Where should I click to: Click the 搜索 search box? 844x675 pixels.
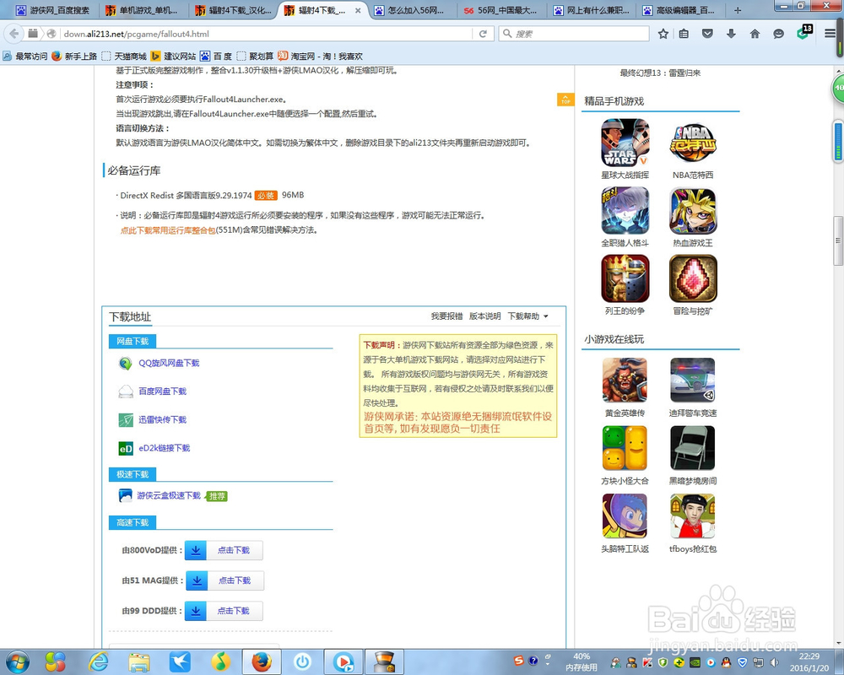[x=574, y=34]
